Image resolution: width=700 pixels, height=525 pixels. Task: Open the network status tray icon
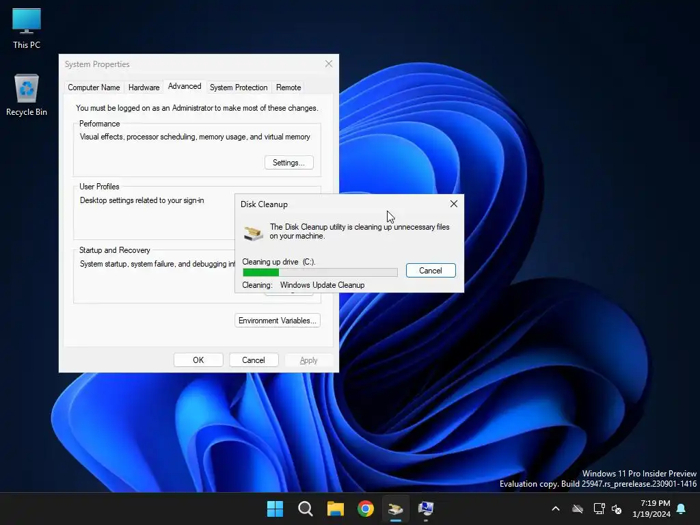click(x=599, y=509)
